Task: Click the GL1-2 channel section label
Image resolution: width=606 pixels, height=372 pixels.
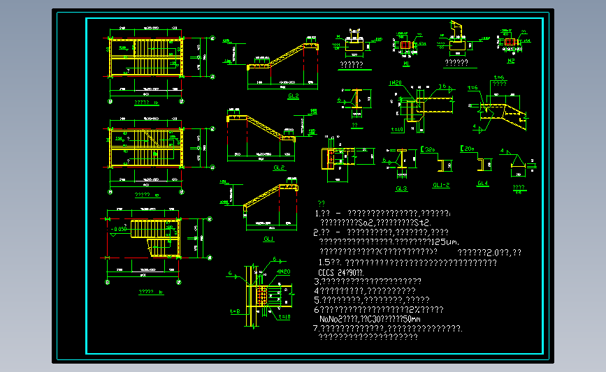Action: pos(441,185)
